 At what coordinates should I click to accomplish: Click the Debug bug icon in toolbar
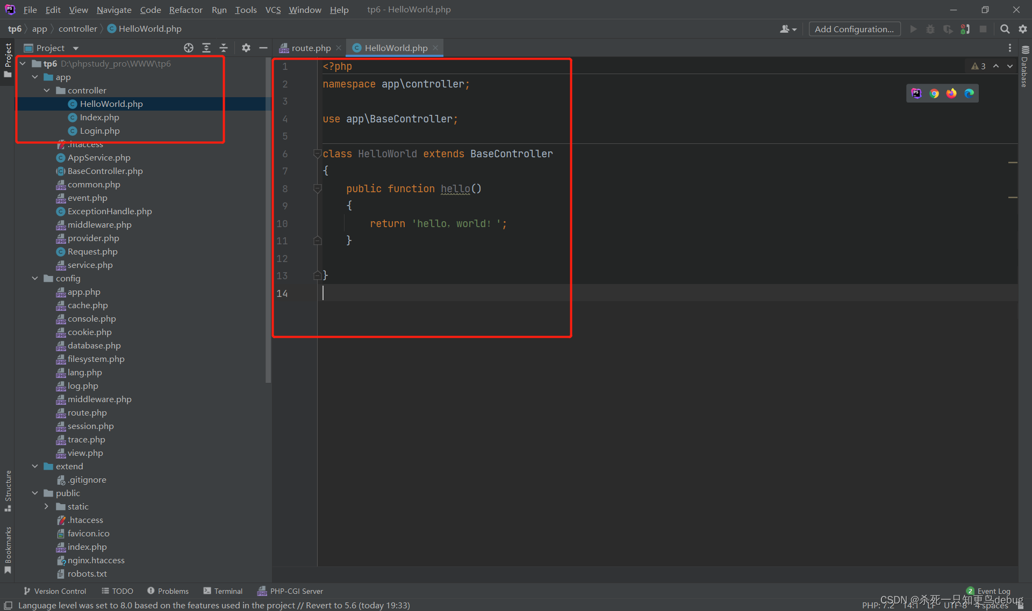930,29
